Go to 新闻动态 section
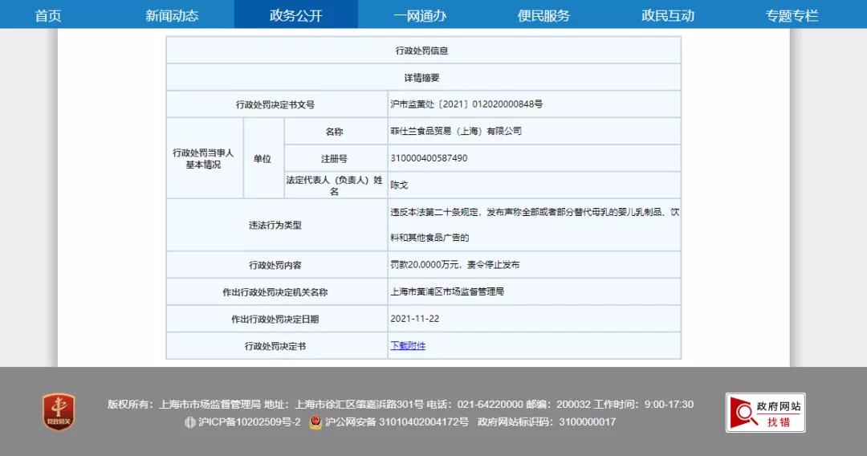This screenshot has width=867, height=456. tap(172, 15)
